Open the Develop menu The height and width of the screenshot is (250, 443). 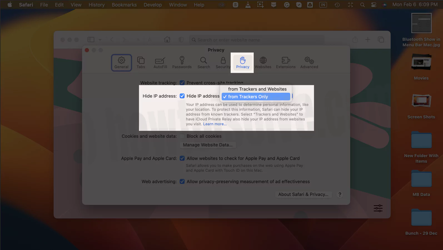click(153, 5)
